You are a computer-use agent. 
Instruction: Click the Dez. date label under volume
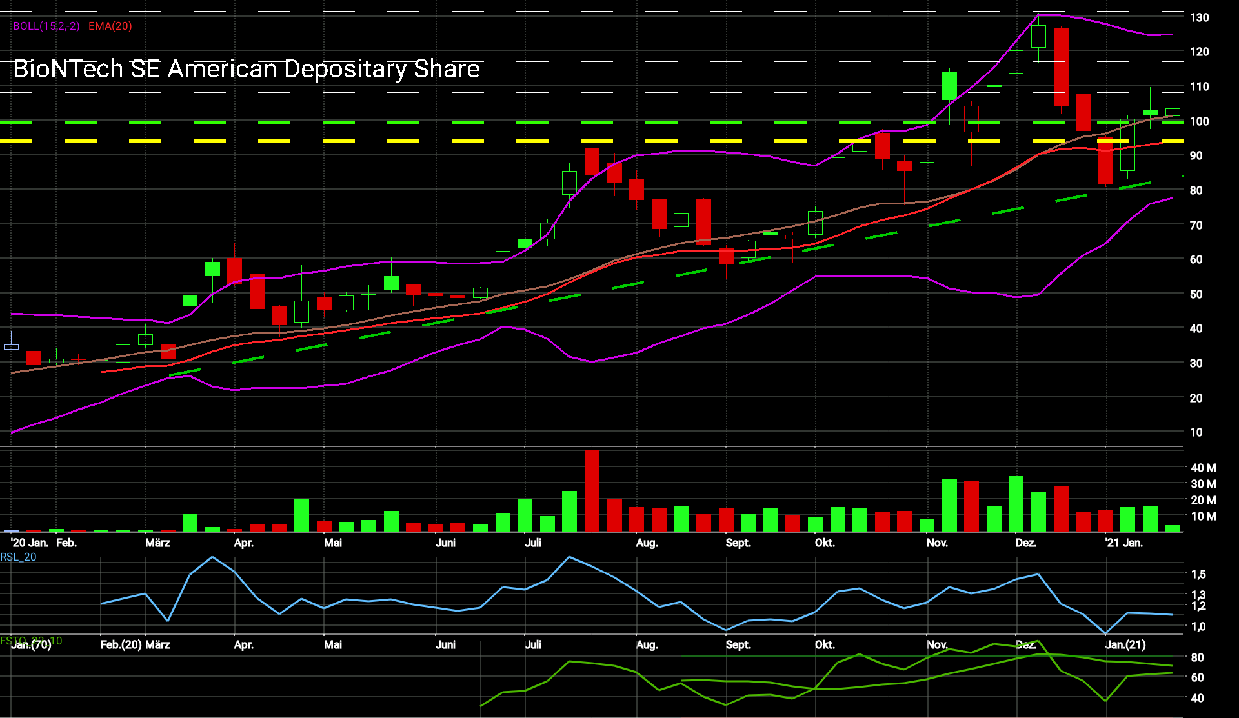click(x=1026, y=543)
